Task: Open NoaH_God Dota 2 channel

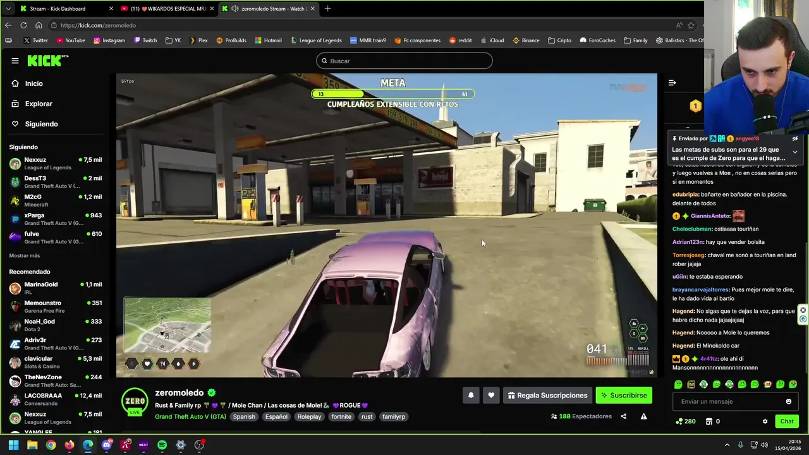Action: pyautogui.click(x=56, y=325)
